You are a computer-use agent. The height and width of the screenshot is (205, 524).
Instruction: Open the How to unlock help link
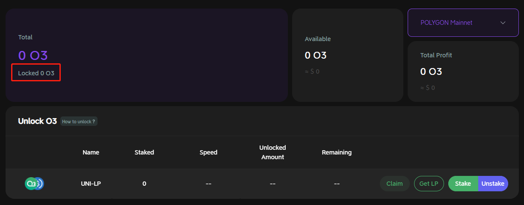(x=77, y=122)
